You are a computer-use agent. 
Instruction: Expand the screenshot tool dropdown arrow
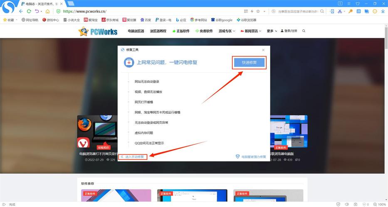pos(344,12)
